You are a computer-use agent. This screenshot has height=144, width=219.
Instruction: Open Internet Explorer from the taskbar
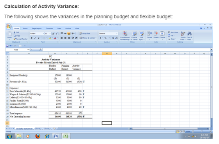(47, 136)
